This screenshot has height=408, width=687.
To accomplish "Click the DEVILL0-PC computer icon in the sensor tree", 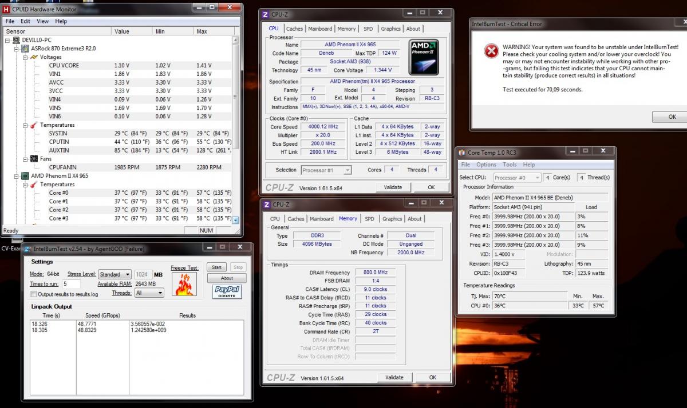I will (x=17, y=41).
